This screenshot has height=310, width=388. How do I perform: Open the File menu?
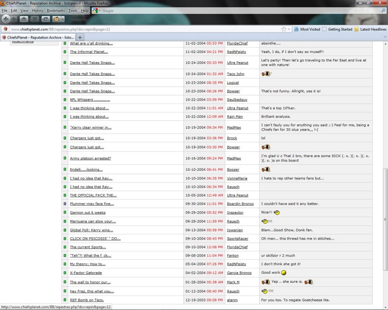(x=5, y=10)
